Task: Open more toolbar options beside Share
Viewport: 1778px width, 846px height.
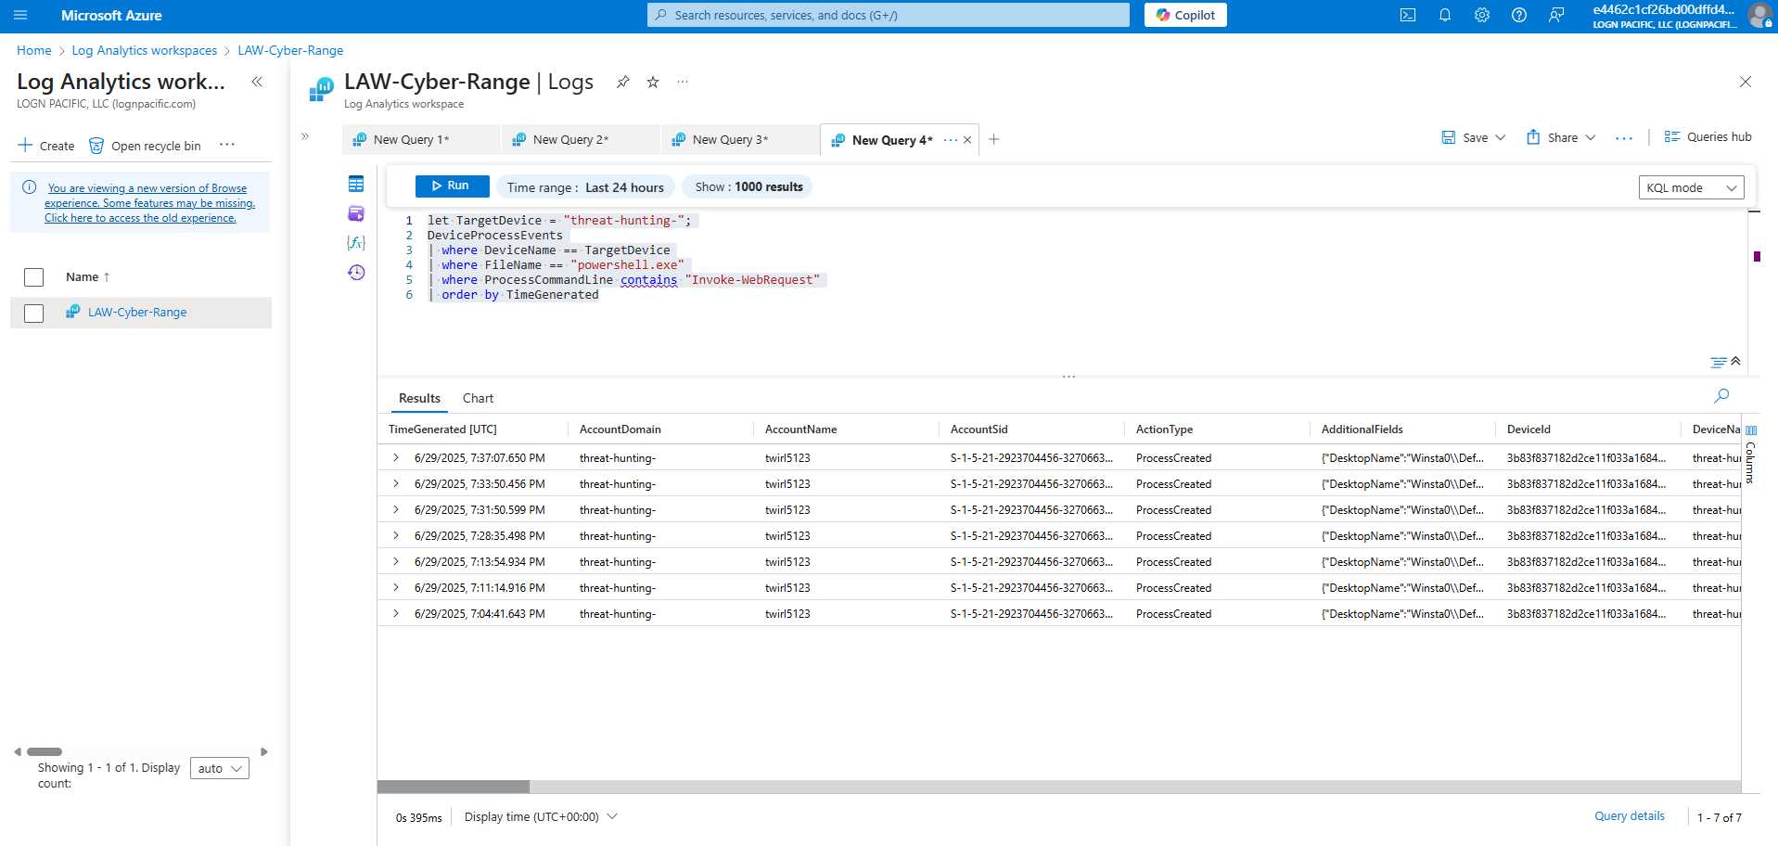Action: coord(1624,138)
